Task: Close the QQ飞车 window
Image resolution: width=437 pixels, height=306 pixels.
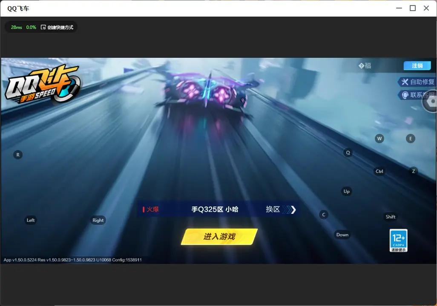Action: [426, 8]
